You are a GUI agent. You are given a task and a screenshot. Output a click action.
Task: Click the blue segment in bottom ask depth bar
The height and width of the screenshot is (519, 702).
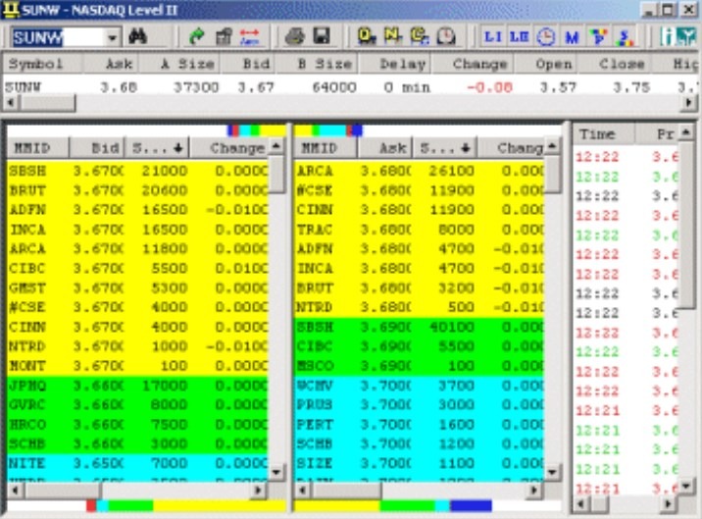[471, 506]
